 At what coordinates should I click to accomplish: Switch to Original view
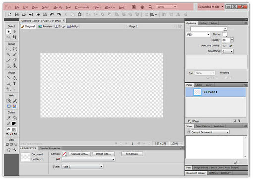tap(28, 26)
